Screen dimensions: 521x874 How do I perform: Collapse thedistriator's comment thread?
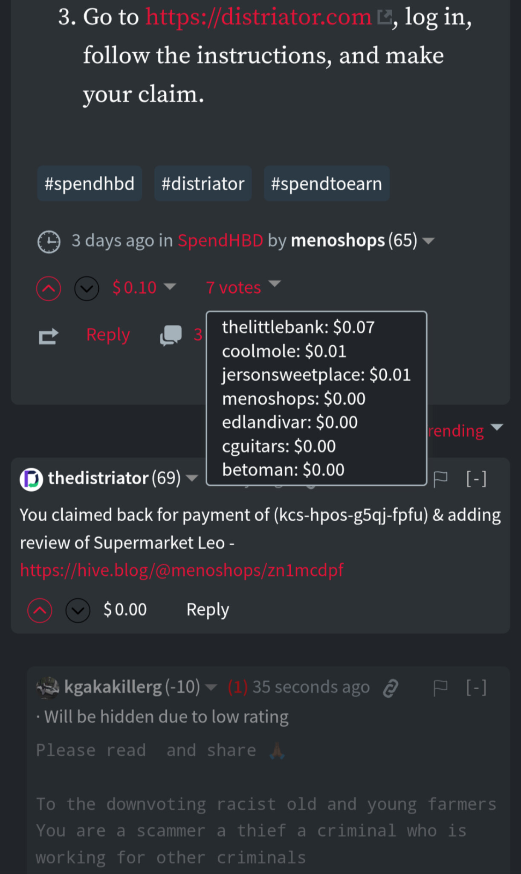click(476, 479)
